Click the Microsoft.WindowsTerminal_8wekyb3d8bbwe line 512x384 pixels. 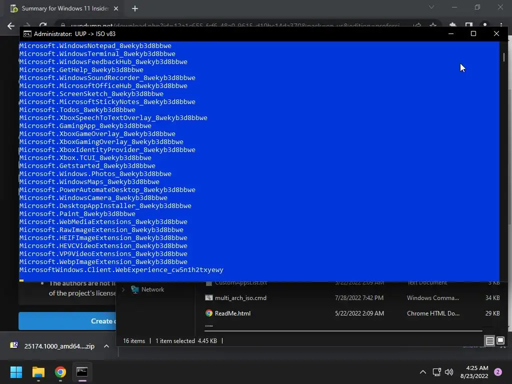97,54
